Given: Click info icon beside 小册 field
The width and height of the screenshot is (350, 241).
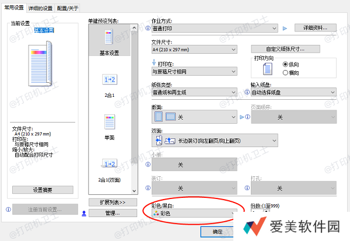Looking at the screenshot, I should 148,165.
